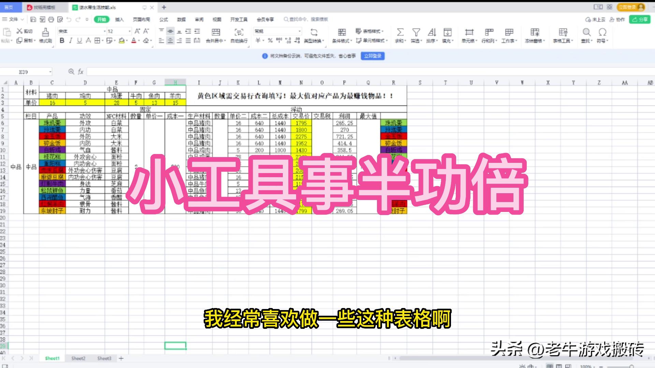
Task: Switch to the 插入 ribbon tab
Action: (119, 19)
